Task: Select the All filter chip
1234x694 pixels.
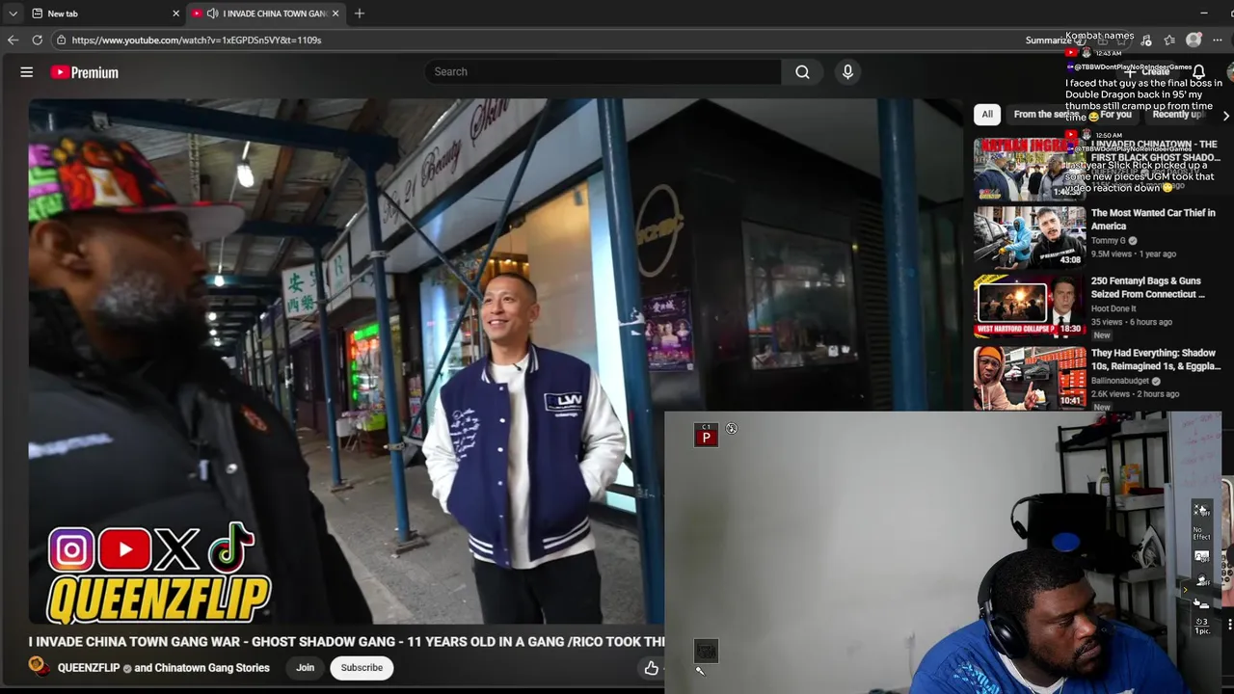Action: point(987,114)
